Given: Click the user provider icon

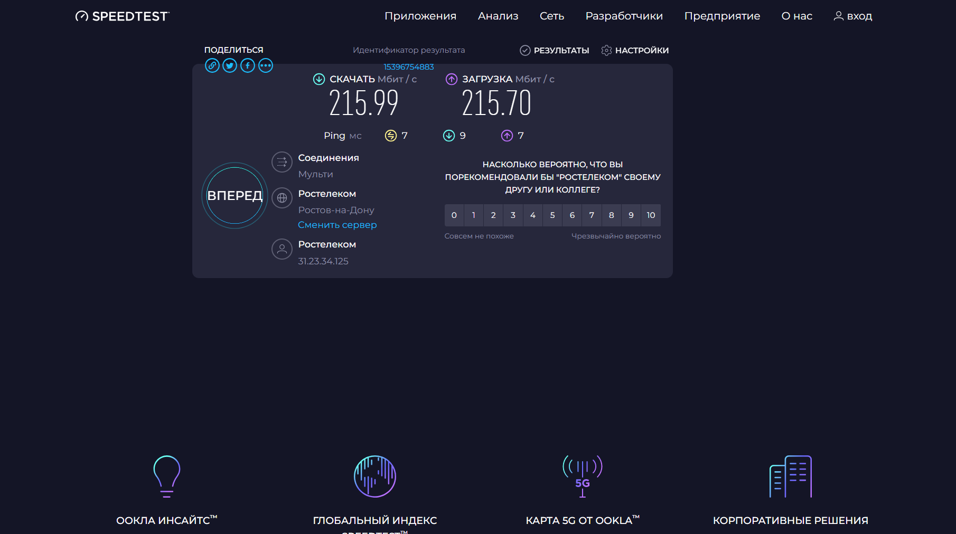Looking at the screenshot, I should (282, 249).
